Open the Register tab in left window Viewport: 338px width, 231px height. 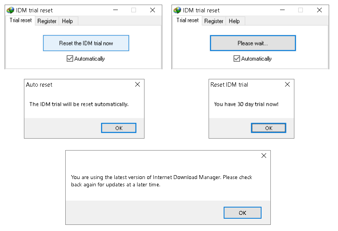(x=47, y=21)
